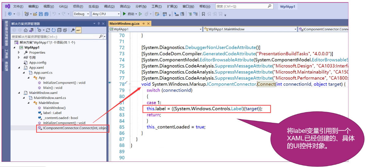Switch to MainWindow.g.i.cs tab

click(x=124, y=24)
